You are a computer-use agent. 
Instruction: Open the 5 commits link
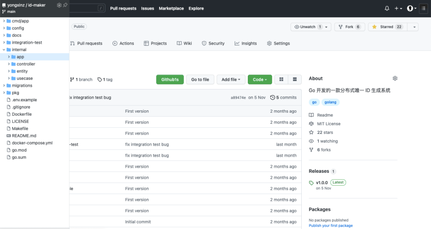pos(283,97)
